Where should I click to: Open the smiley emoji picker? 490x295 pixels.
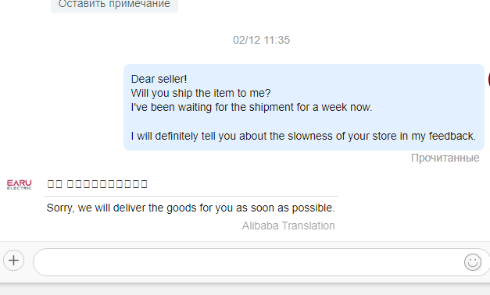click(x=473, y=262)
